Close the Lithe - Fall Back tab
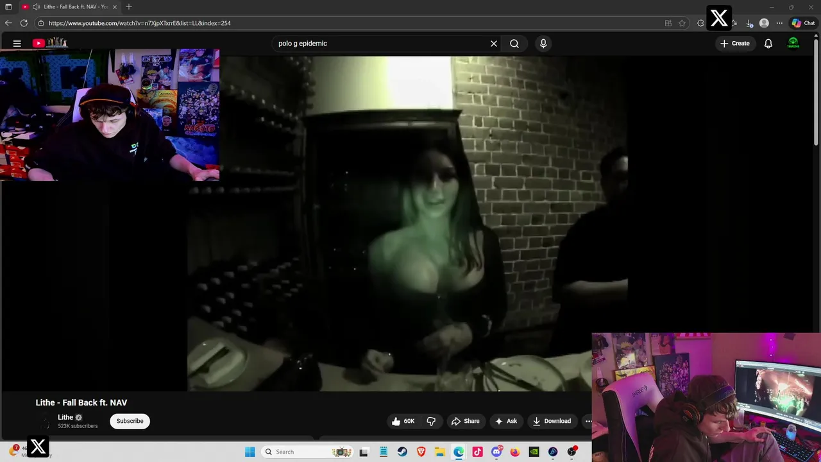821x462 pixels. click(115, 6)
